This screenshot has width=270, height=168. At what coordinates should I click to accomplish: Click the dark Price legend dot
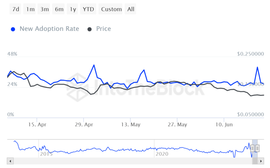[x=89, y=29]
